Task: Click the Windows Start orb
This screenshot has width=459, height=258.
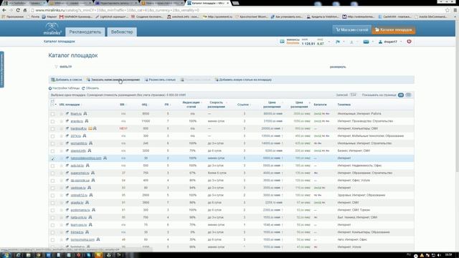Action: pos(6,255)
